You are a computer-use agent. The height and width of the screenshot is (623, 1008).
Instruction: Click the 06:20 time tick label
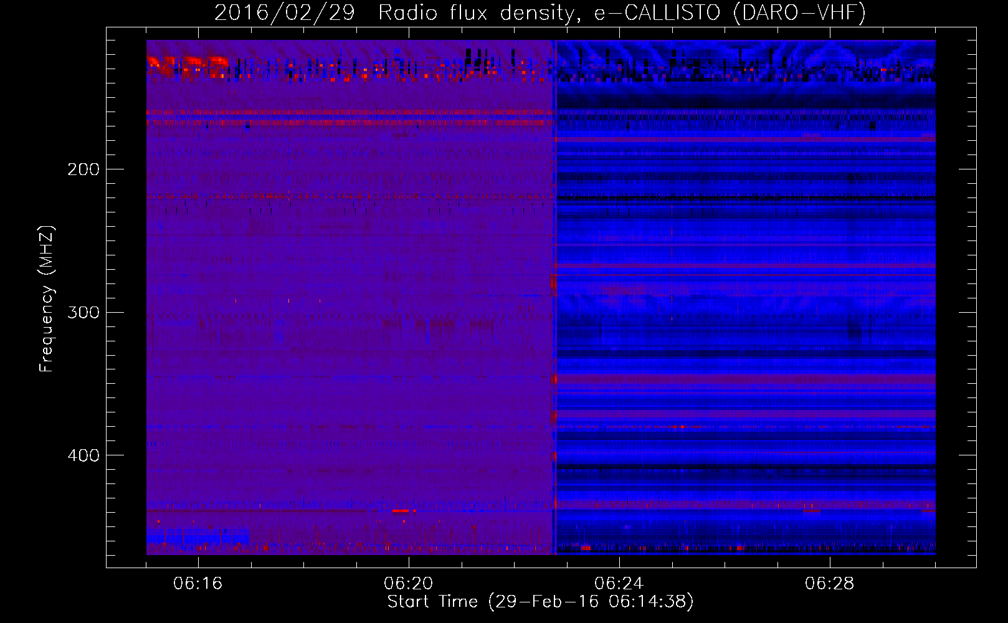pyautogui.click(x=409, y=584)
